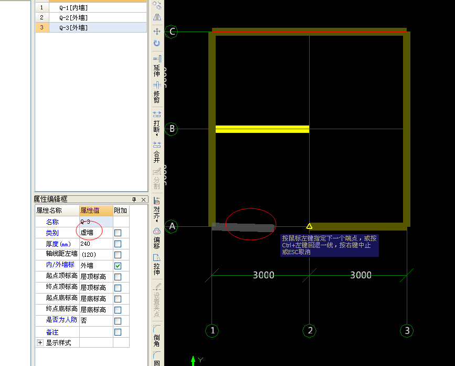Click the 属性名称 column header
This screenshot has height=366, width=455.
(57, 211)
